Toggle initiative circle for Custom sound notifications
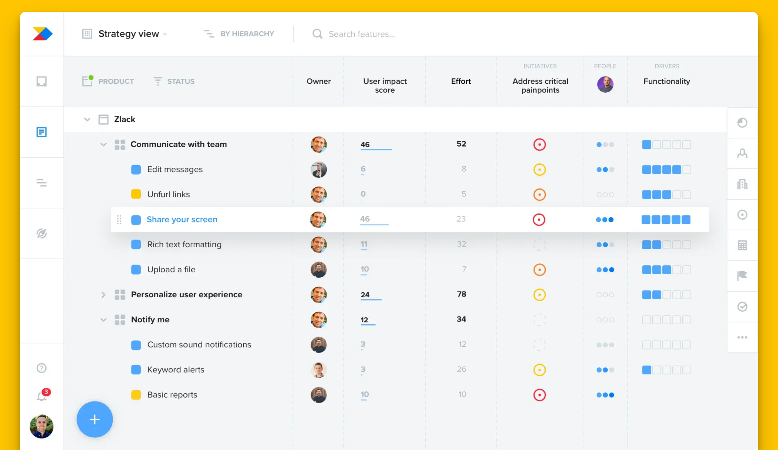The image size is (778, 450). (539, 345)
